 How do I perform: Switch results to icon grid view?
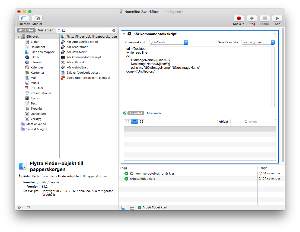pyautogui.click(x=127, y=122)
